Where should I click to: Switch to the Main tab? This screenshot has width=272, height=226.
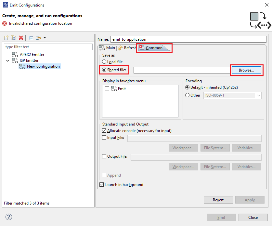(107, 48)
